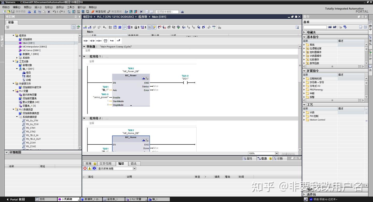Toggle monitoring with the glasses icon

(x=213, y=27)
